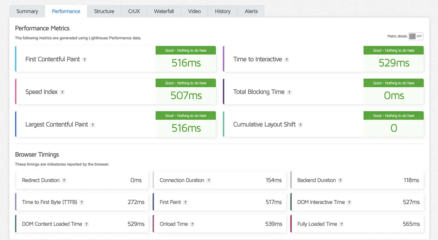
Task: Click the DOM Interactive Time 527ms value
Action: [411, 202]
